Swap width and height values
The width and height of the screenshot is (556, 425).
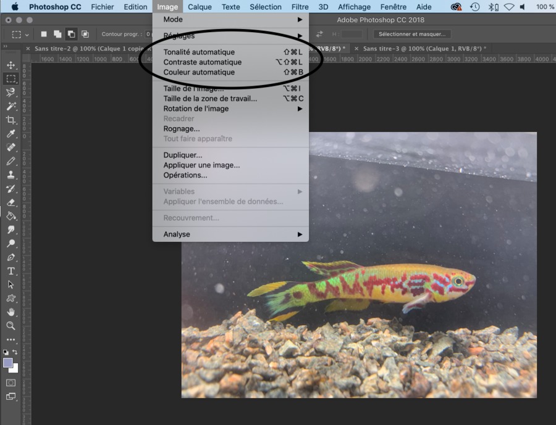click(319, 34)
